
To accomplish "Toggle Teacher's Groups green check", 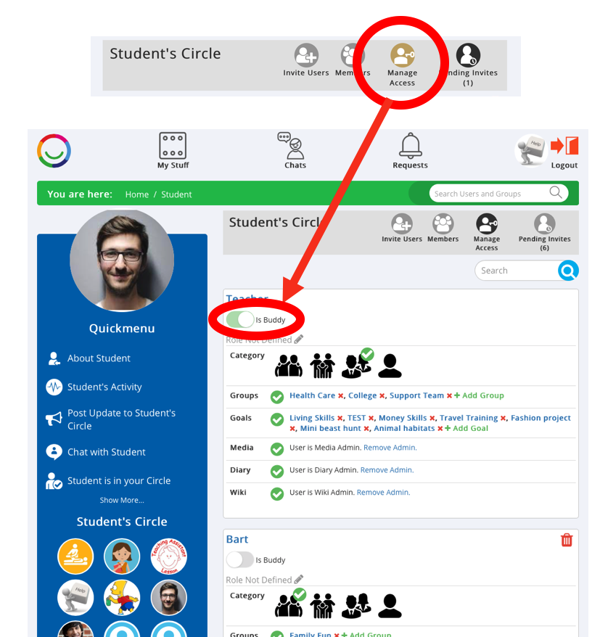I will 277,397.
